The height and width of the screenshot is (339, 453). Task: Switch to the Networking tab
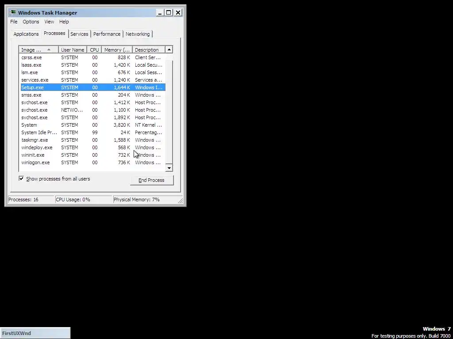point(138,34)
